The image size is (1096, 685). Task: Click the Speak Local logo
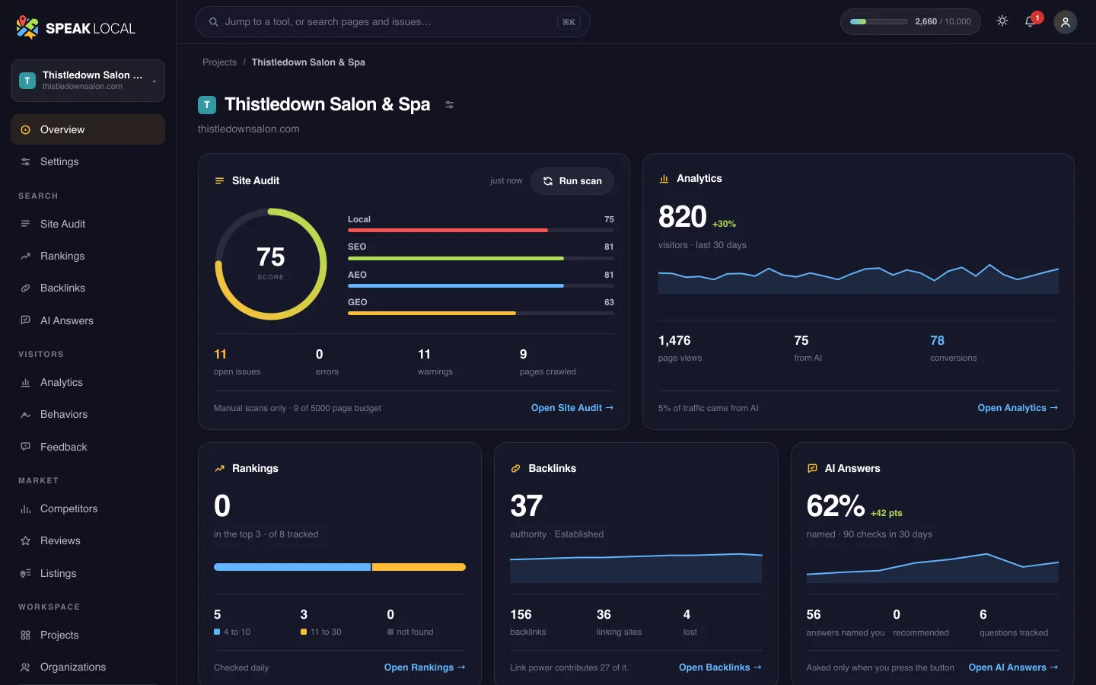pos(75,28)
